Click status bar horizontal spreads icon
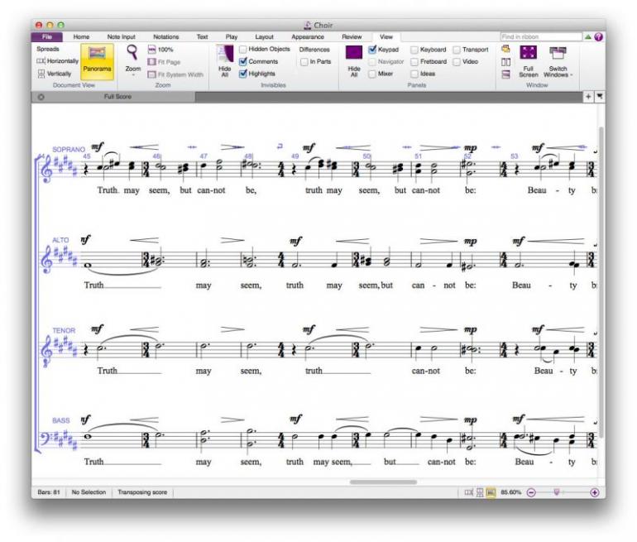 click(x=469, y=492)
